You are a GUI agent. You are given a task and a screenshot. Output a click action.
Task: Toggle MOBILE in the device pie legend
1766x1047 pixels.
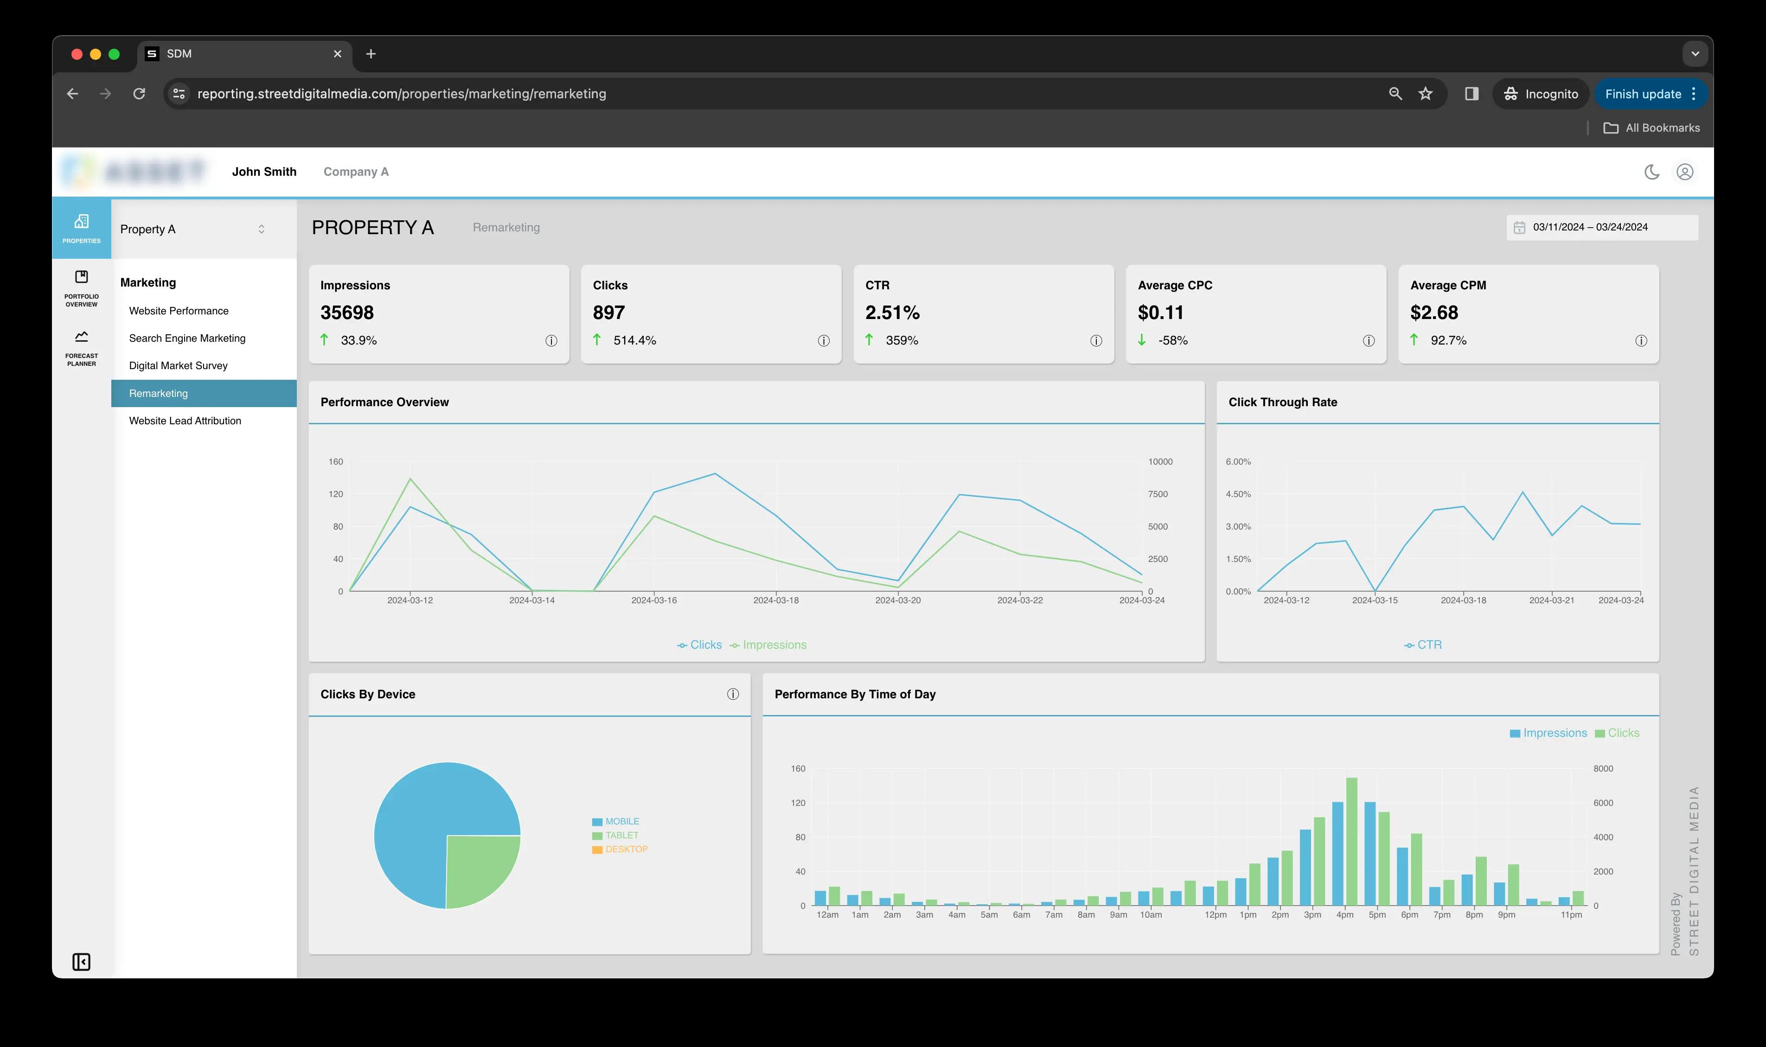point(615,822)
